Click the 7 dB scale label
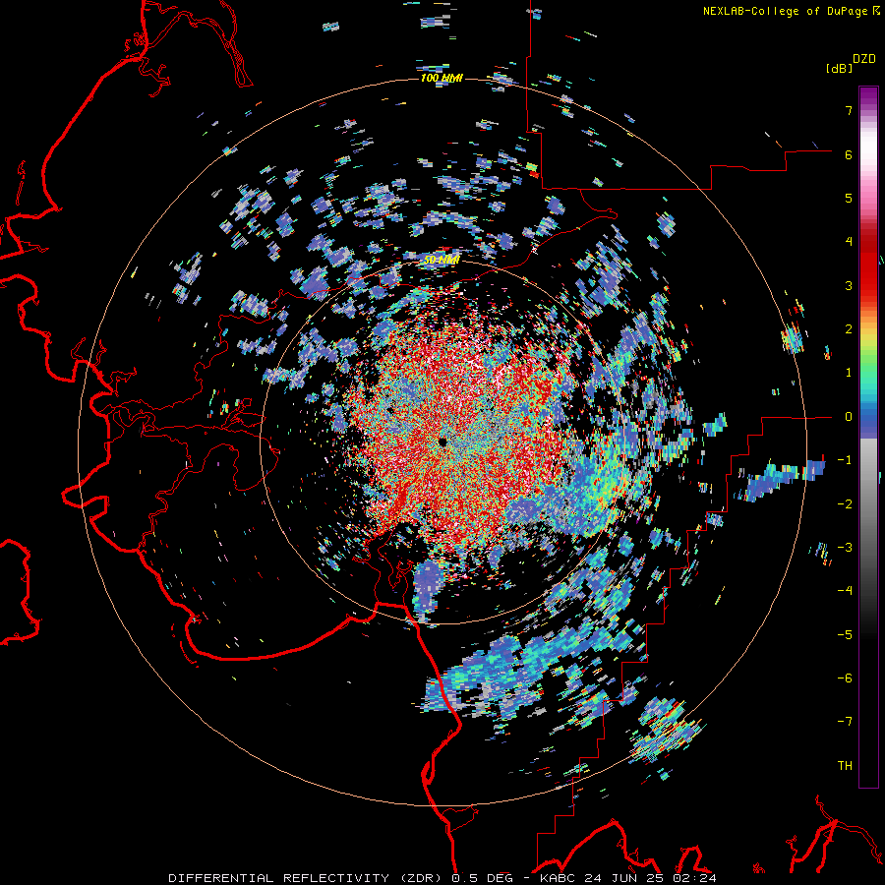 [849, 110]
